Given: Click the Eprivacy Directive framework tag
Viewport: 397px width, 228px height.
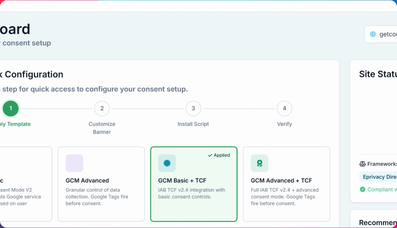Looking at the screenshot, I should click(x=378, y=177).
